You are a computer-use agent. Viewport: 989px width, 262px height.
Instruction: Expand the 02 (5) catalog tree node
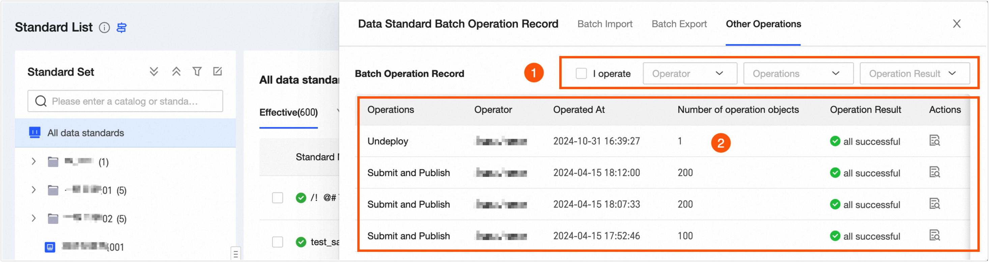(x=33, y=218)
